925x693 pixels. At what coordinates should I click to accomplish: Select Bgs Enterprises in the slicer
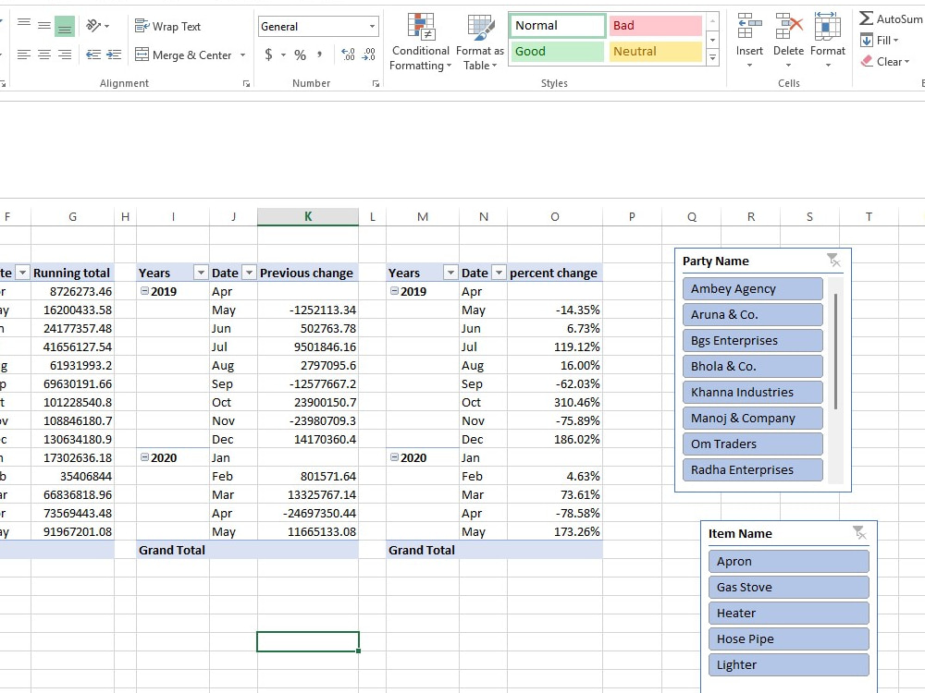click(753, 341)
